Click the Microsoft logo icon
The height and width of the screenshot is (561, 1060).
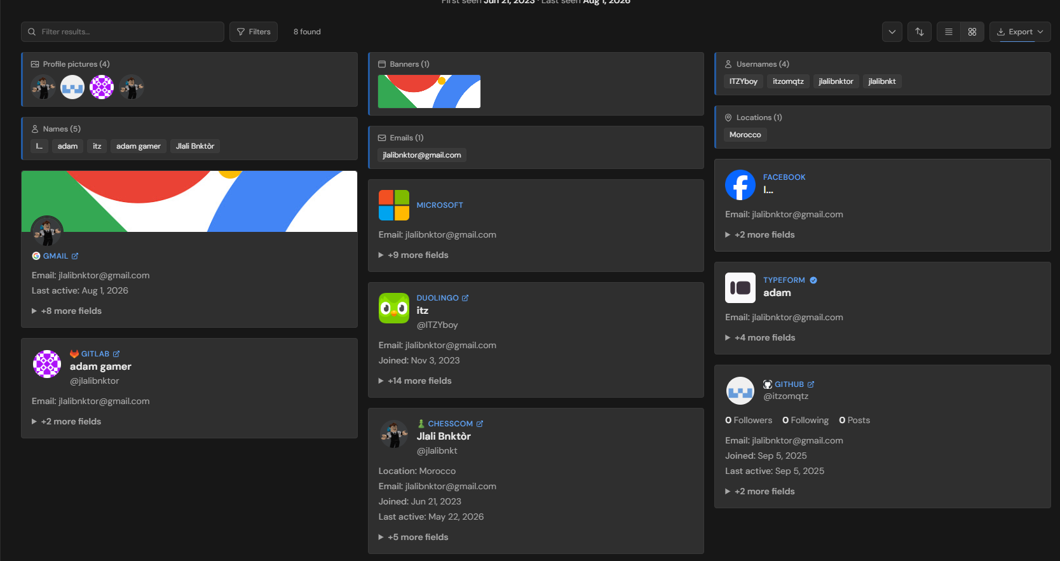[394, 205]
